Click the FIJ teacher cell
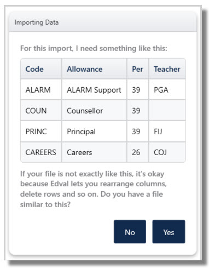 167,131
